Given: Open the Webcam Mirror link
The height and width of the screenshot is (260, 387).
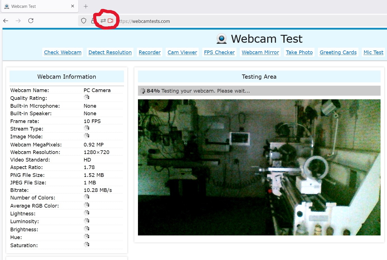Looking at the screenshot, I should tap(260, 52).
